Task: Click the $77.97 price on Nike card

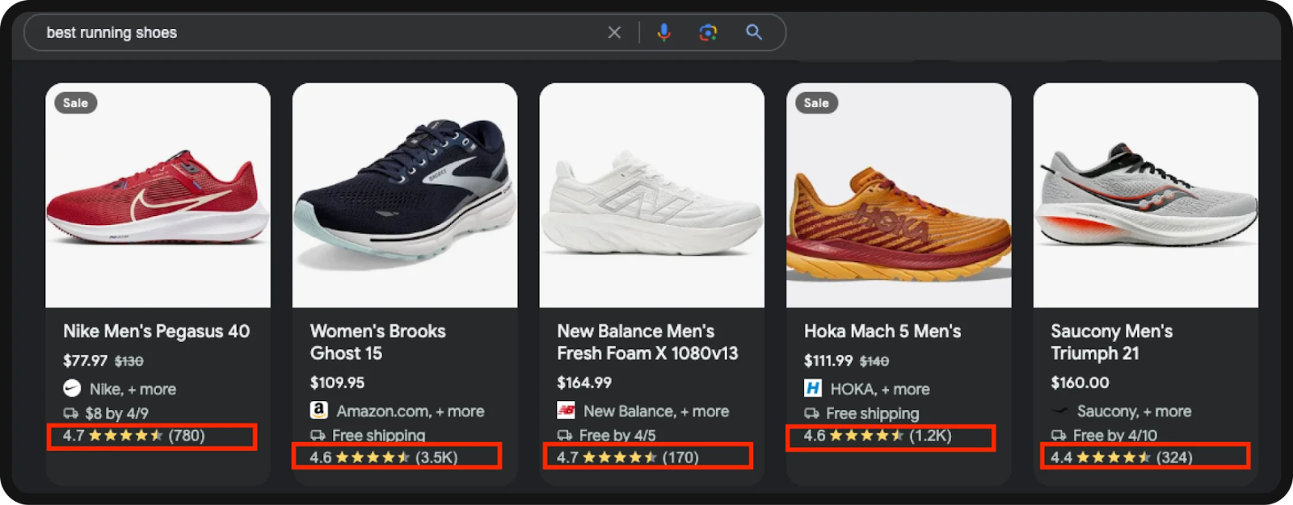Action: pyautogui.click(x=85, y=361)
